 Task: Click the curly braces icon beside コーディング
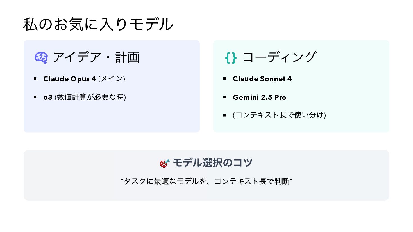tap(231, 58)
